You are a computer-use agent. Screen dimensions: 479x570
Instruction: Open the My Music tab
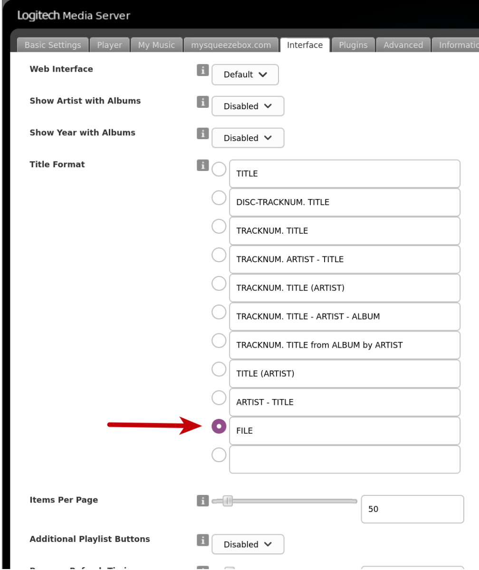tap(156, 45)
